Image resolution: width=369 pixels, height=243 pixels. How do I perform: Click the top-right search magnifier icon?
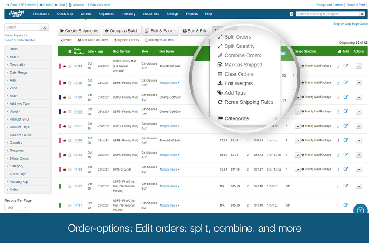362,14
